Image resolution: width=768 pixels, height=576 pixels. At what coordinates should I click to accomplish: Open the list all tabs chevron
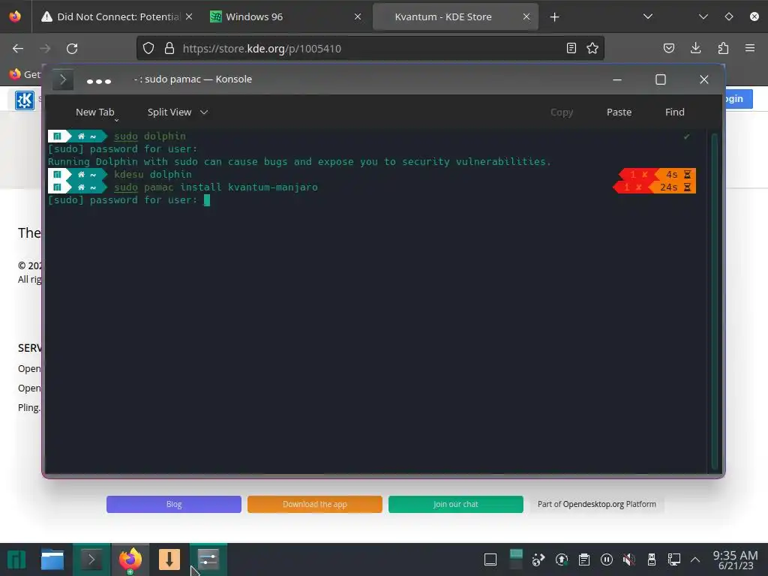(x=647, y=16)
